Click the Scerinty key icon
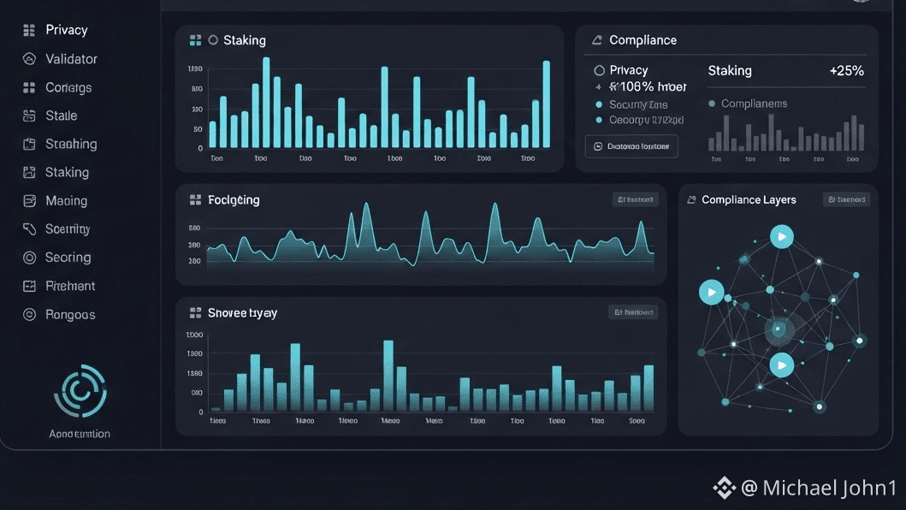 click(x=29, y=229)
